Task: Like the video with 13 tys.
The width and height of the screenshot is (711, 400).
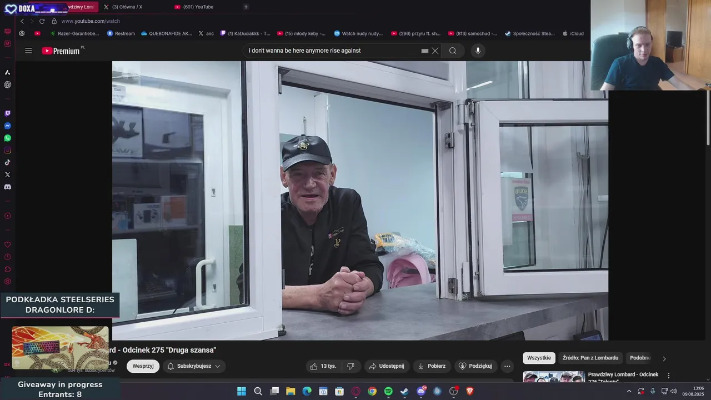Action: click(x=323, y=366)
